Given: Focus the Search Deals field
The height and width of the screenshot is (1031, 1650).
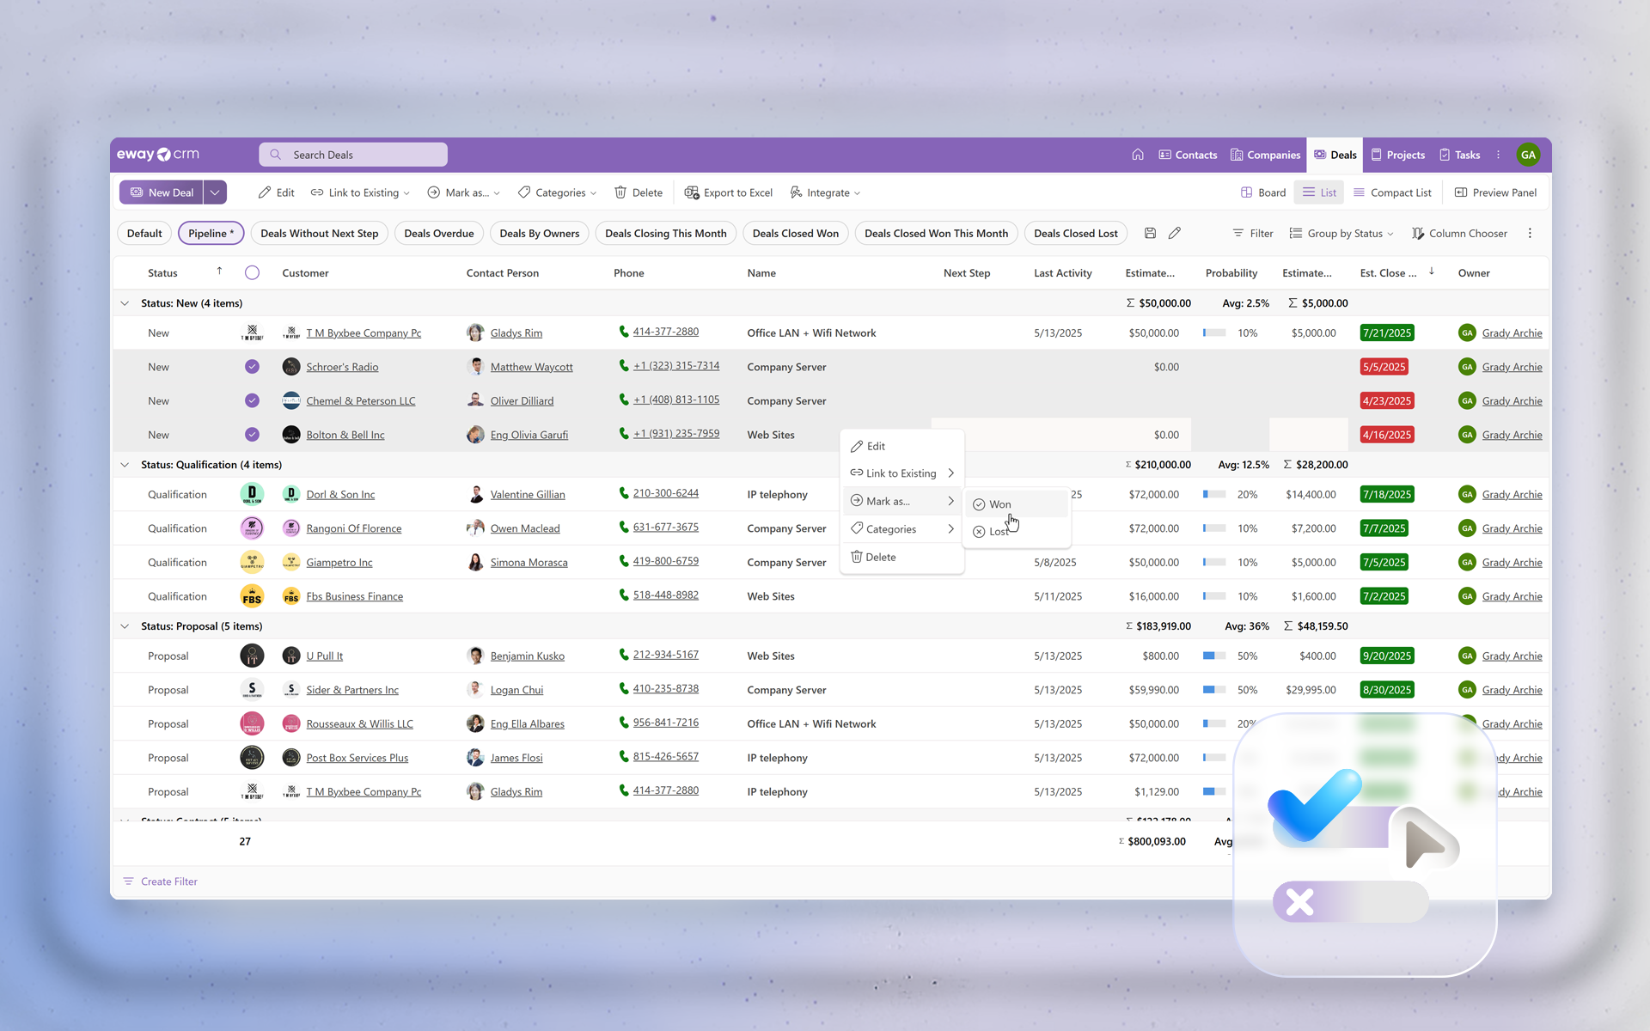Looking at the screenshot, I should [x=353, y=155].
